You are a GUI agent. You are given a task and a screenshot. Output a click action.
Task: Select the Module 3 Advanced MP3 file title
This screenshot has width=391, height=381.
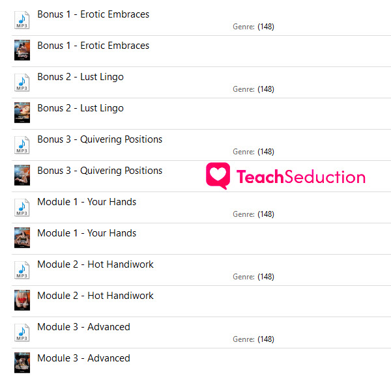tap(84, 327)
